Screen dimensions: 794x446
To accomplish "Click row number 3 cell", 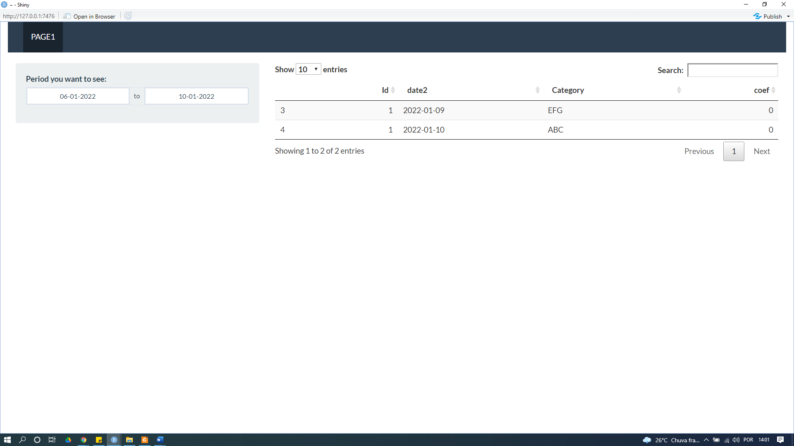I will 282,110.
